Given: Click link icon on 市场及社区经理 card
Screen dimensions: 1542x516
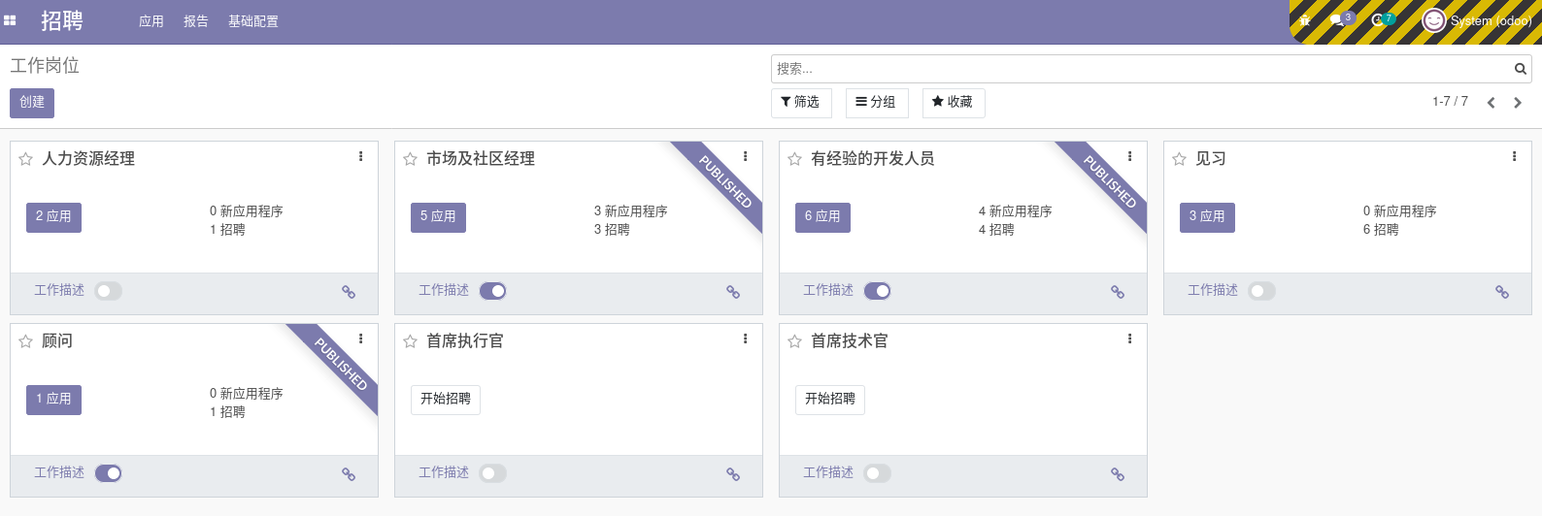Looking at the screenshot, I should [x=733, y=292].
